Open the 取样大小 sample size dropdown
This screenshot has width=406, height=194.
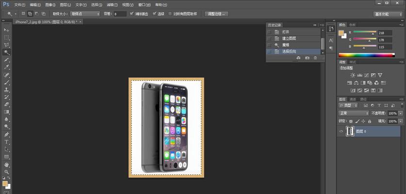[x=85, y=14]
